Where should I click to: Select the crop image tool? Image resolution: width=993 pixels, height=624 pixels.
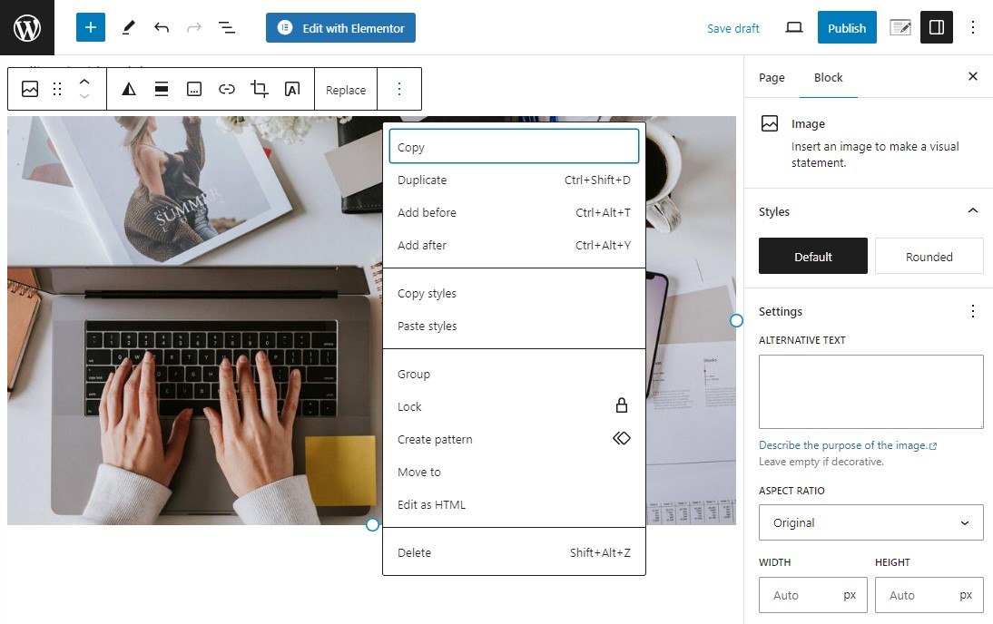click(260, 89)
